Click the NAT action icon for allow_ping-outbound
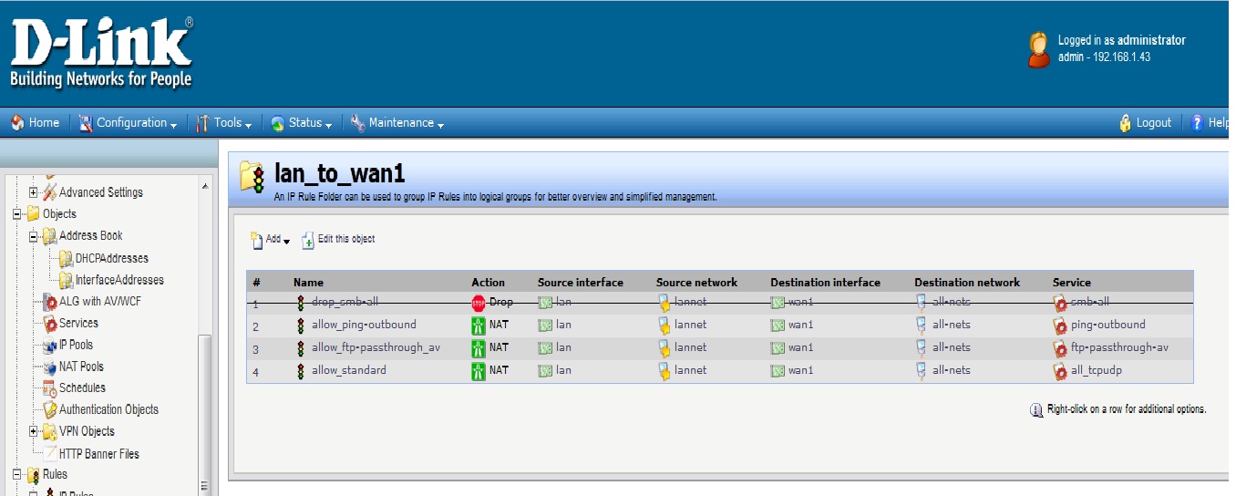 click(x=479, y=325)
